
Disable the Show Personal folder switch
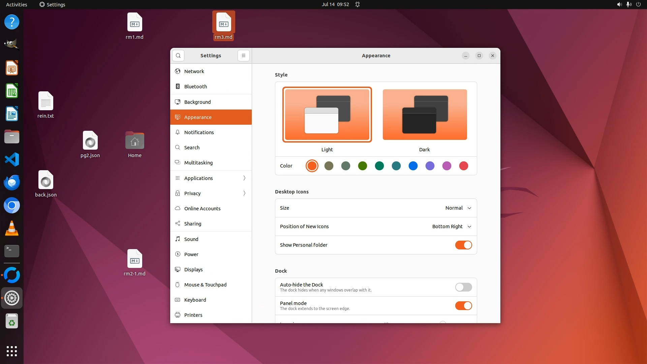(x=463, y=245)
